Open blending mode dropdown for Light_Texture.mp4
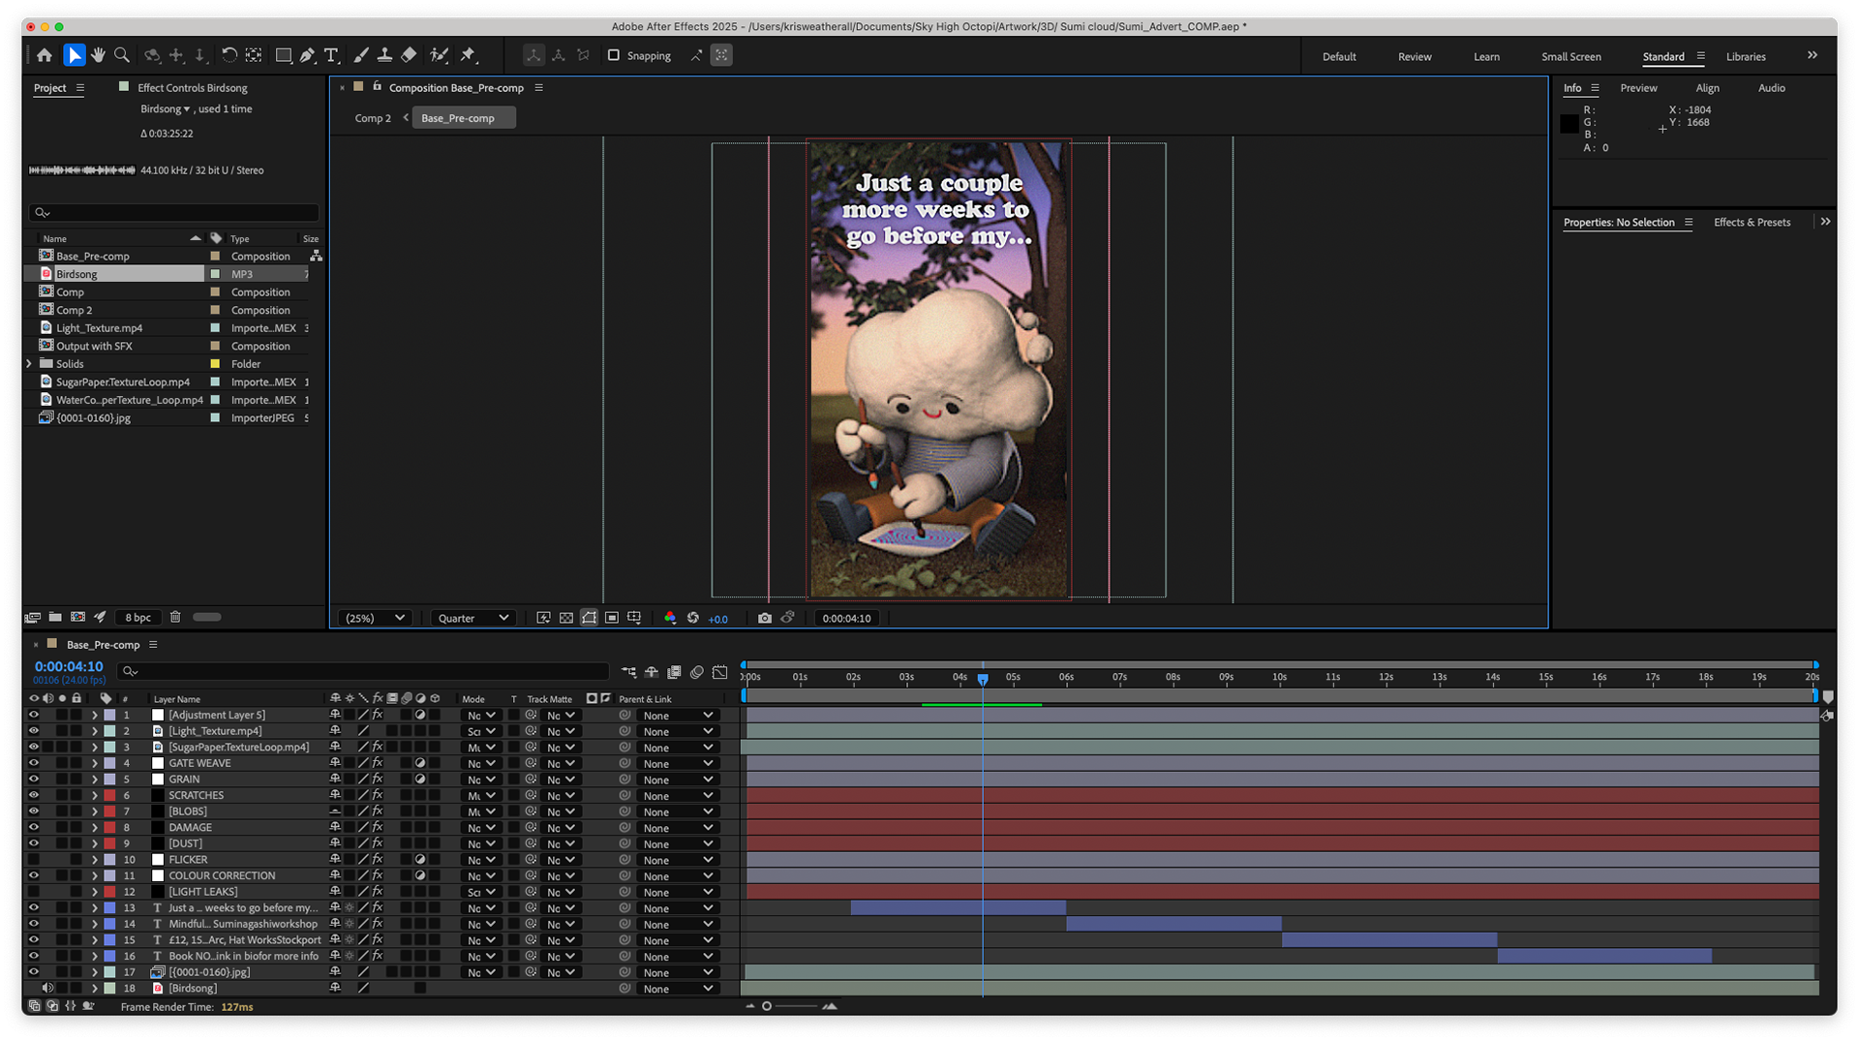Screen dimensions: 1859x1041 point(481,731)
